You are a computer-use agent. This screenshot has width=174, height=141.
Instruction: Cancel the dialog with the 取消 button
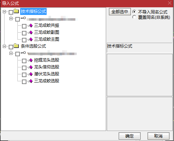pos(158,136)
